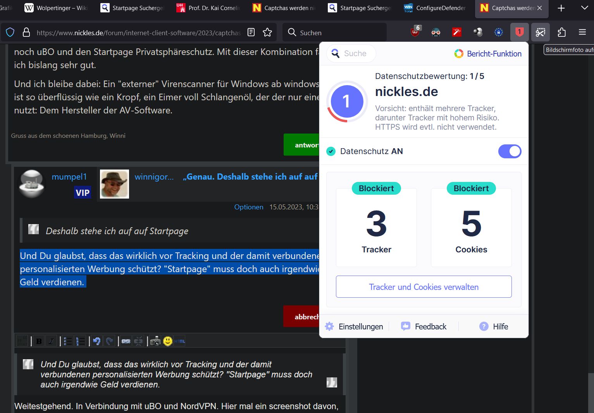The height and width of the screenshot is (413, 594).
Task: Click the padlock site information icon
Action: 26,33
